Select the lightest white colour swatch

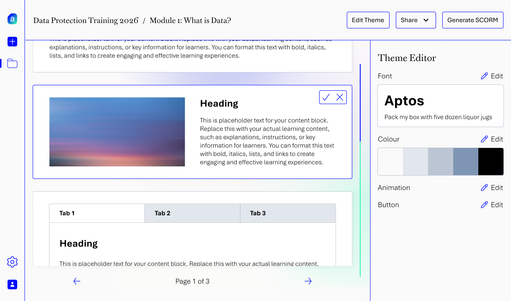pyautogui.click(x=390, y=161)
